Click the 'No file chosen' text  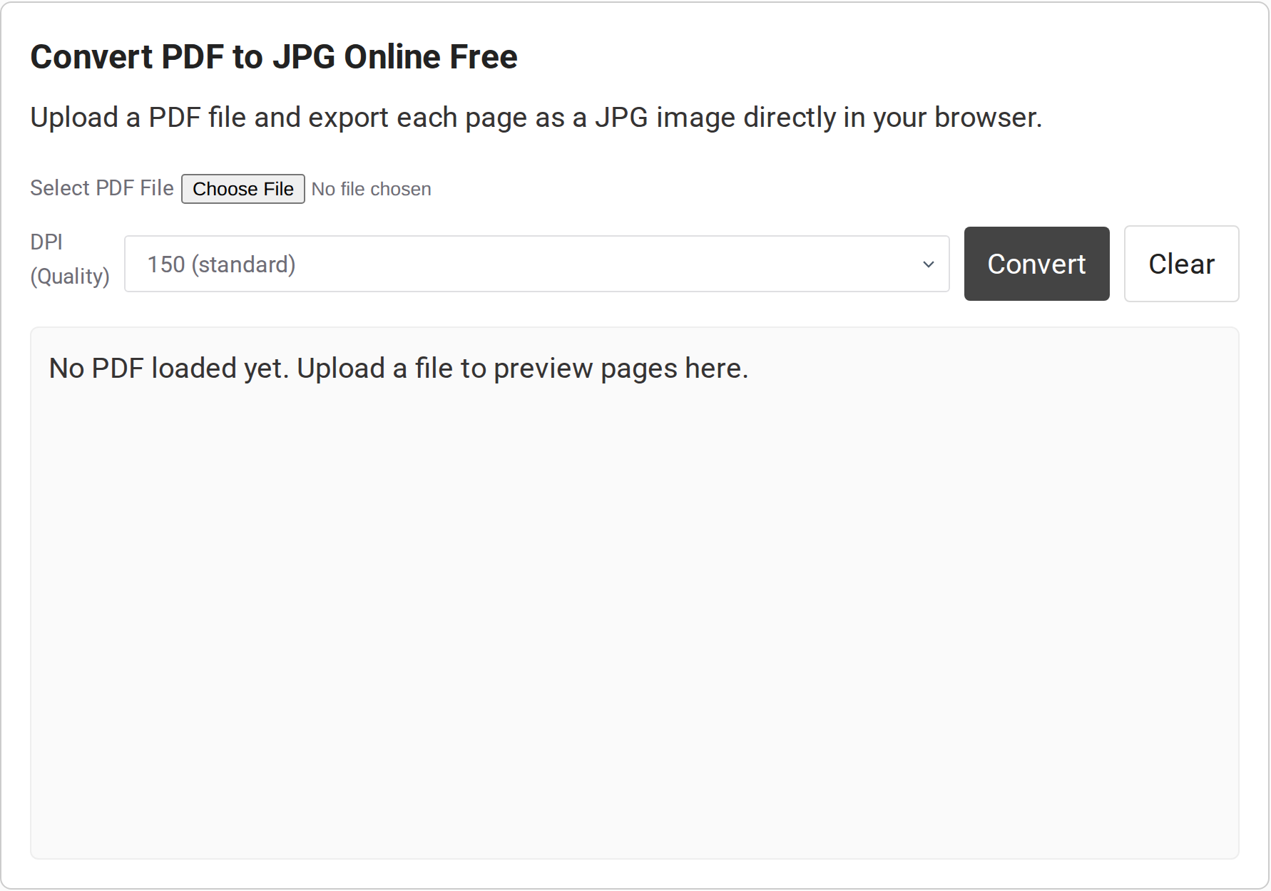371,189
